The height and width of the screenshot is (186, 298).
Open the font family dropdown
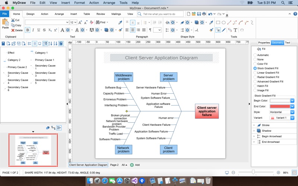click(67, 22)
